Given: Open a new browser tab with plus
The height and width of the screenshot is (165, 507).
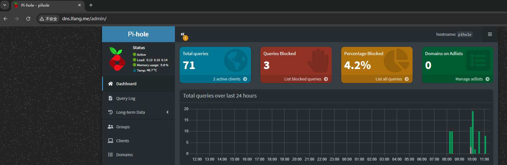Looking at the screenshot, I should coord(91,5).
